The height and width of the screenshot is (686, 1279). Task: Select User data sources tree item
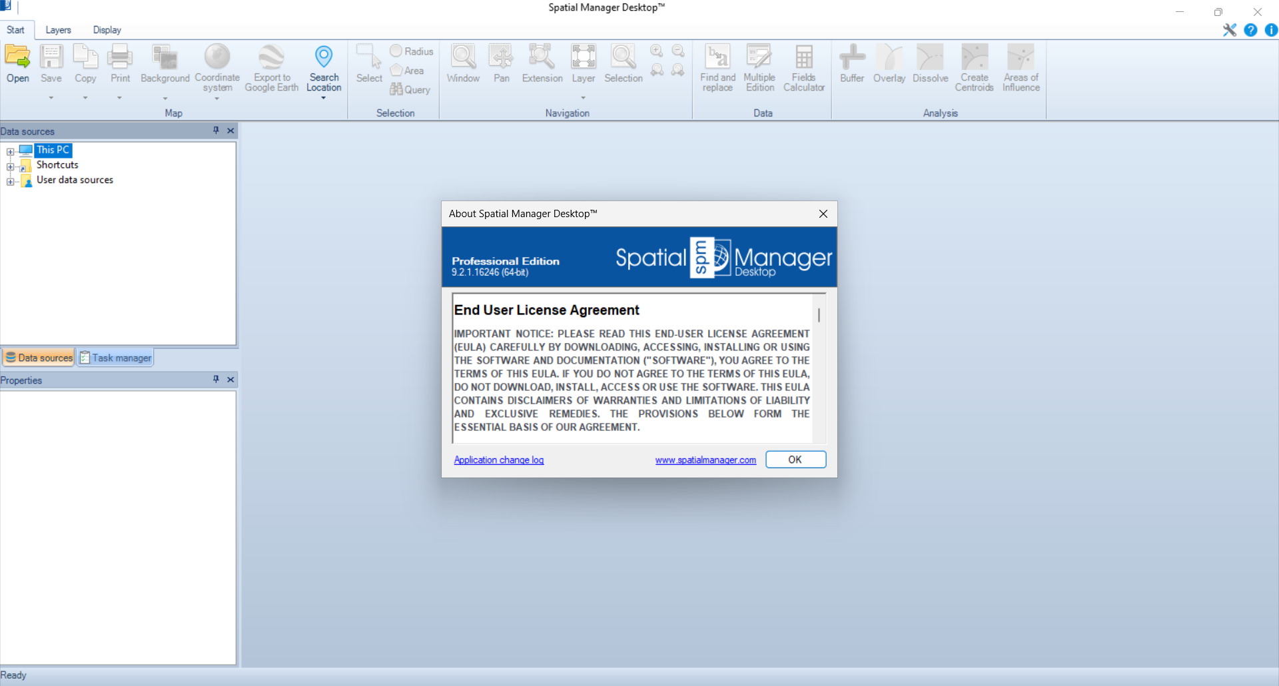point(75,180)
